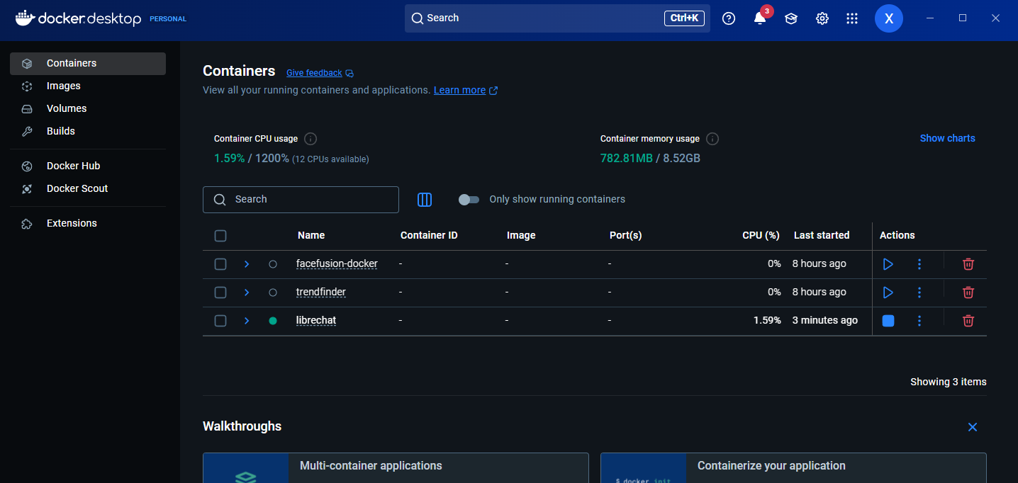This screenshot has height=483, width=1018.
Task: Open Extensions in the sidebar
Action: [88, 224]
